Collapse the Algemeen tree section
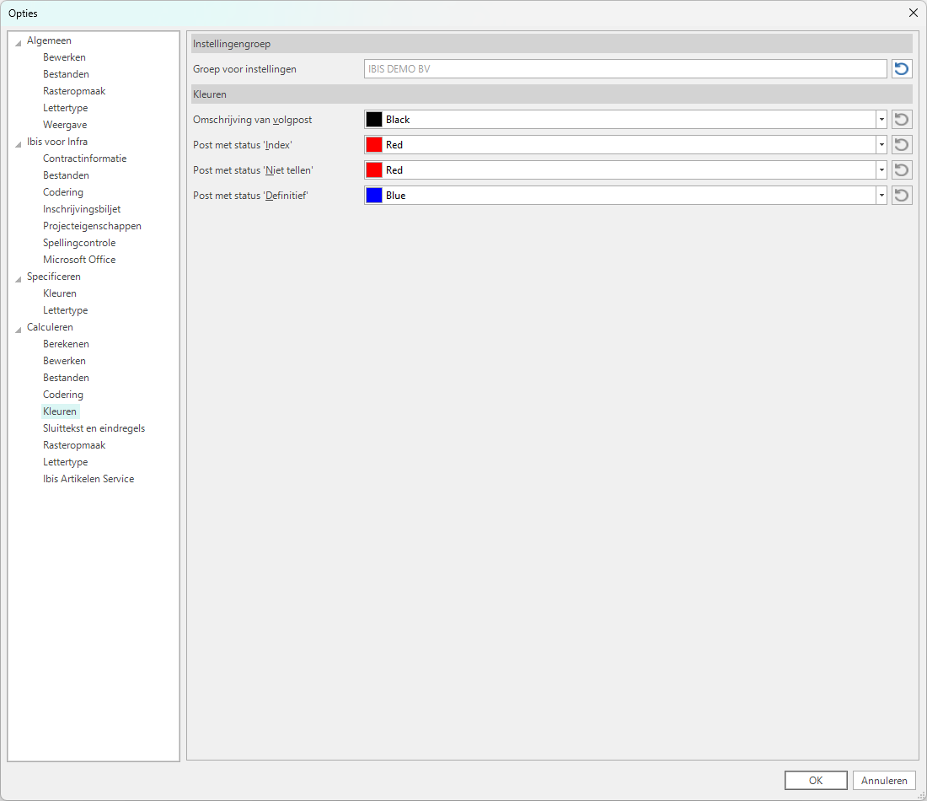927x801 pixels. 19,41
